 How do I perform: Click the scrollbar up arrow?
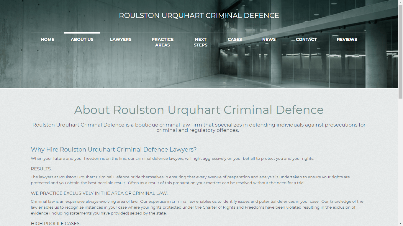pyautogui.click(x=400, y=2)
